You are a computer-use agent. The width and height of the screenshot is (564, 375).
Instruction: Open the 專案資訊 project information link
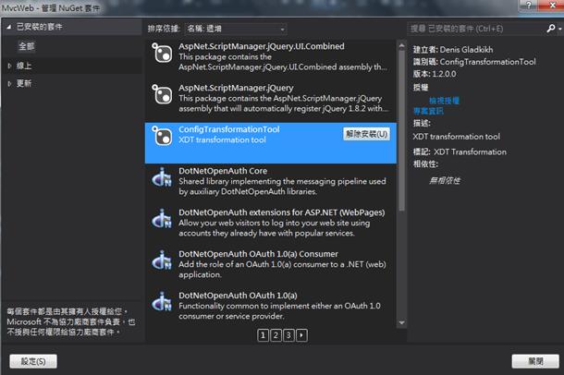tap(428, 111)
